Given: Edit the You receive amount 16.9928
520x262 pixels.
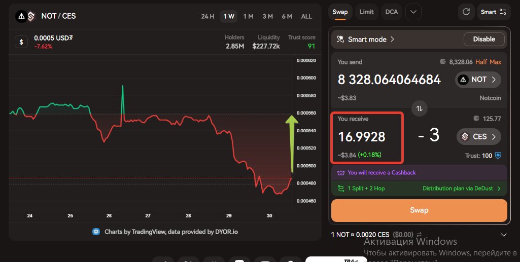Looking at the screenshot, I should pos(362,136).
